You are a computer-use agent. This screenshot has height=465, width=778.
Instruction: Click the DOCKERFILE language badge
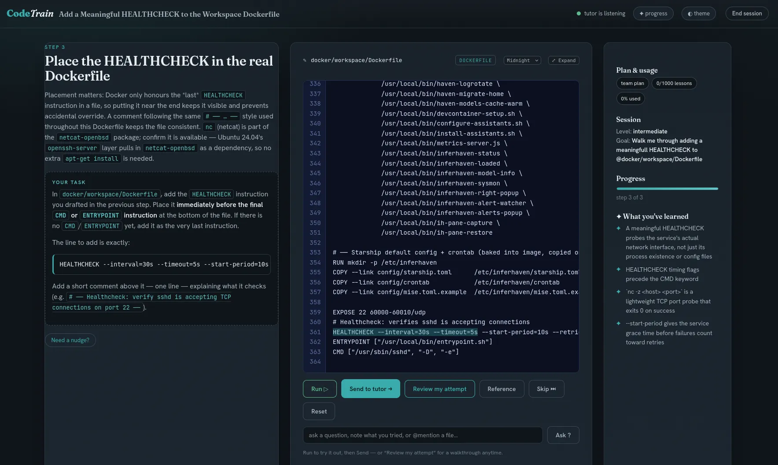[475, 60]
